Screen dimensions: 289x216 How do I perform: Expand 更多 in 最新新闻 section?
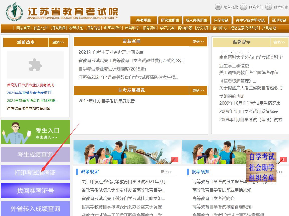click(x=198, y=42)
